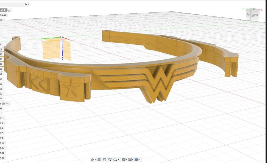Select the Zoom tool
Viewport: 267px width, 163px height.
[x=110, y=160]
